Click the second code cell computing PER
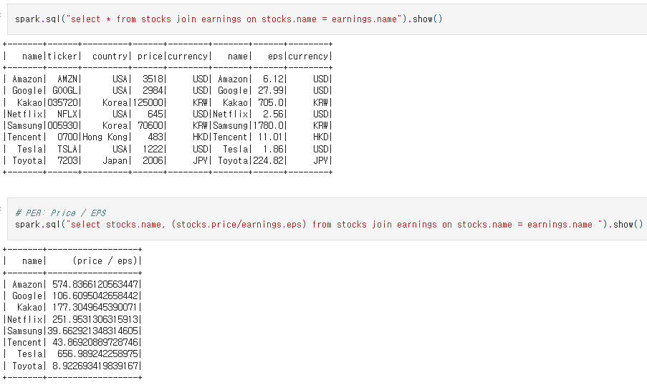The image size is (647, 385). (327, 219)
